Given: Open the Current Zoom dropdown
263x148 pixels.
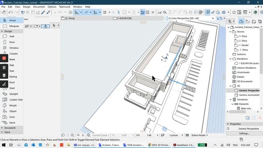Looking at the screenshot, I should (x=101, y=135).
